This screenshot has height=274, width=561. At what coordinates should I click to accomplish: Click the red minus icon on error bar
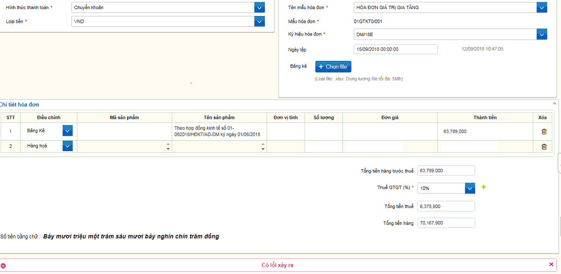tap(4, 265)
